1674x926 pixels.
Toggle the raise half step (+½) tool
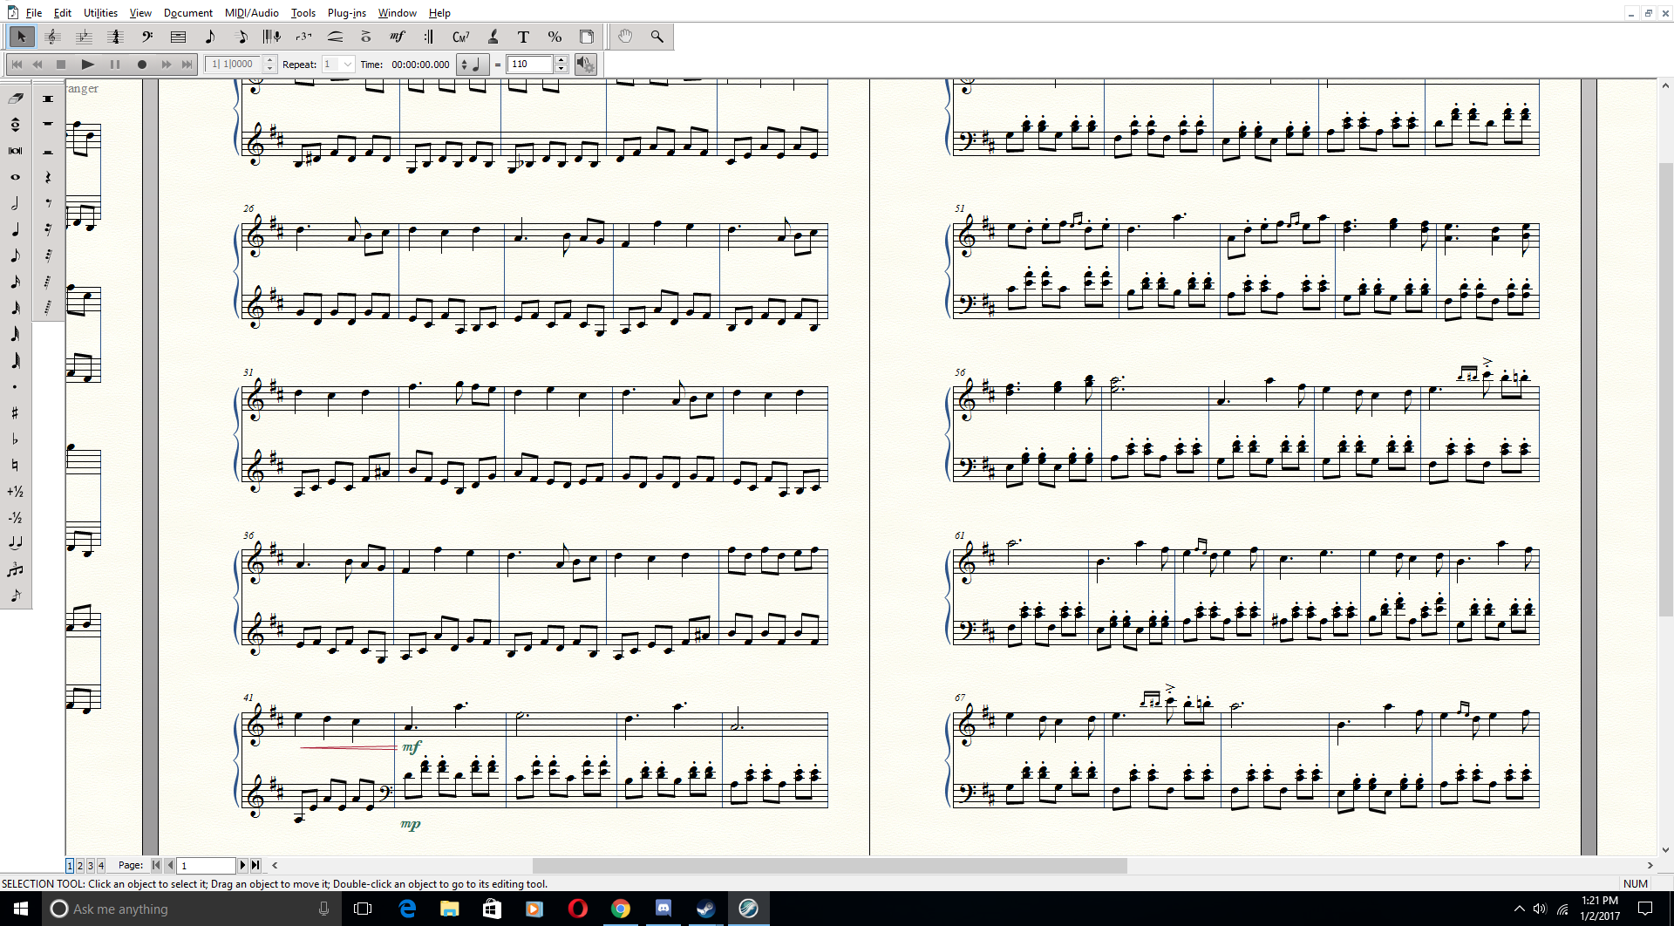pos(16,491)
